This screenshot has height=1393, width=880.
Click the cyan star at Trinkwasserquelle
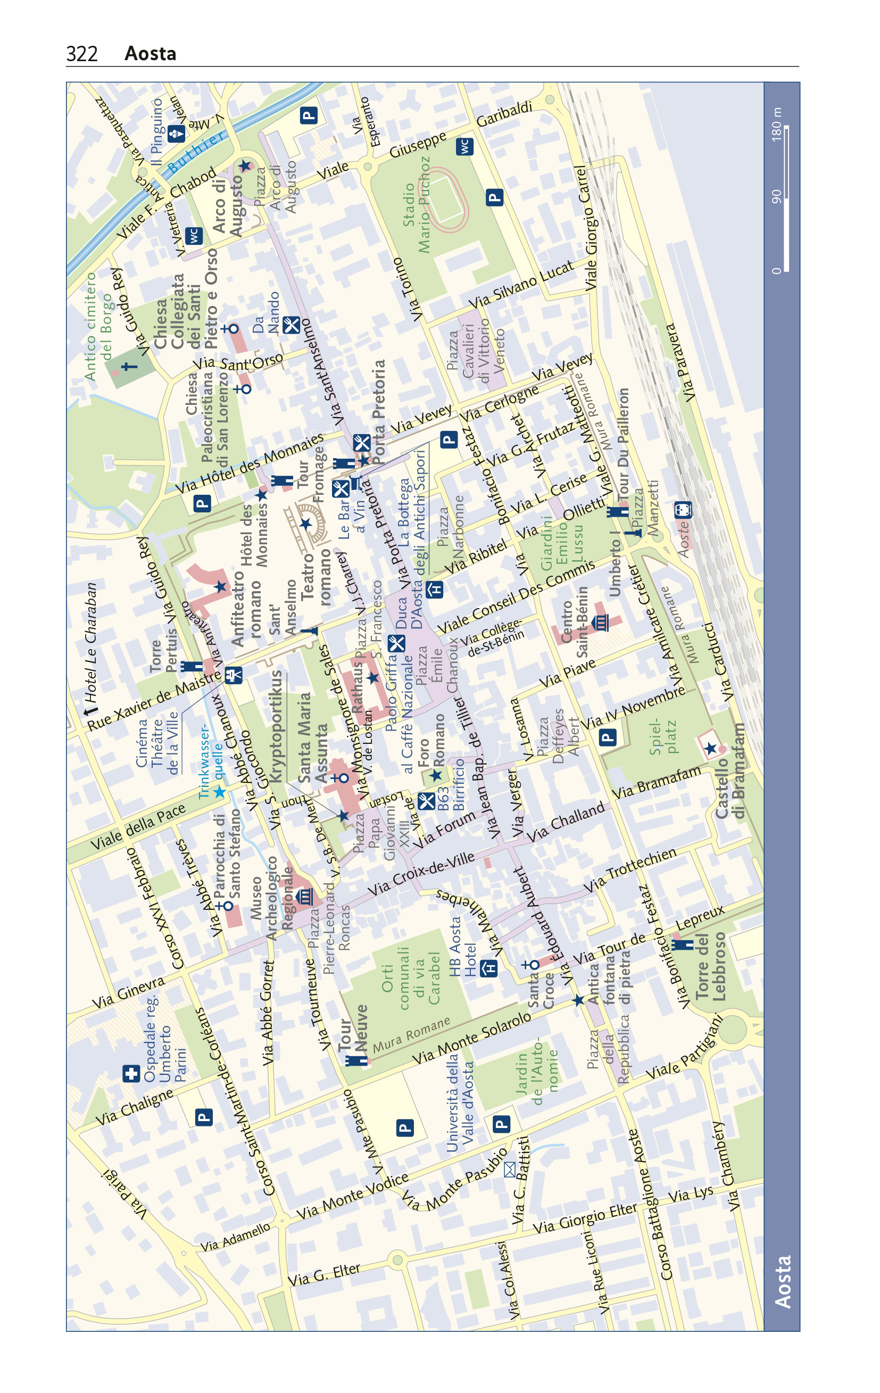click(x=219, y=791)
